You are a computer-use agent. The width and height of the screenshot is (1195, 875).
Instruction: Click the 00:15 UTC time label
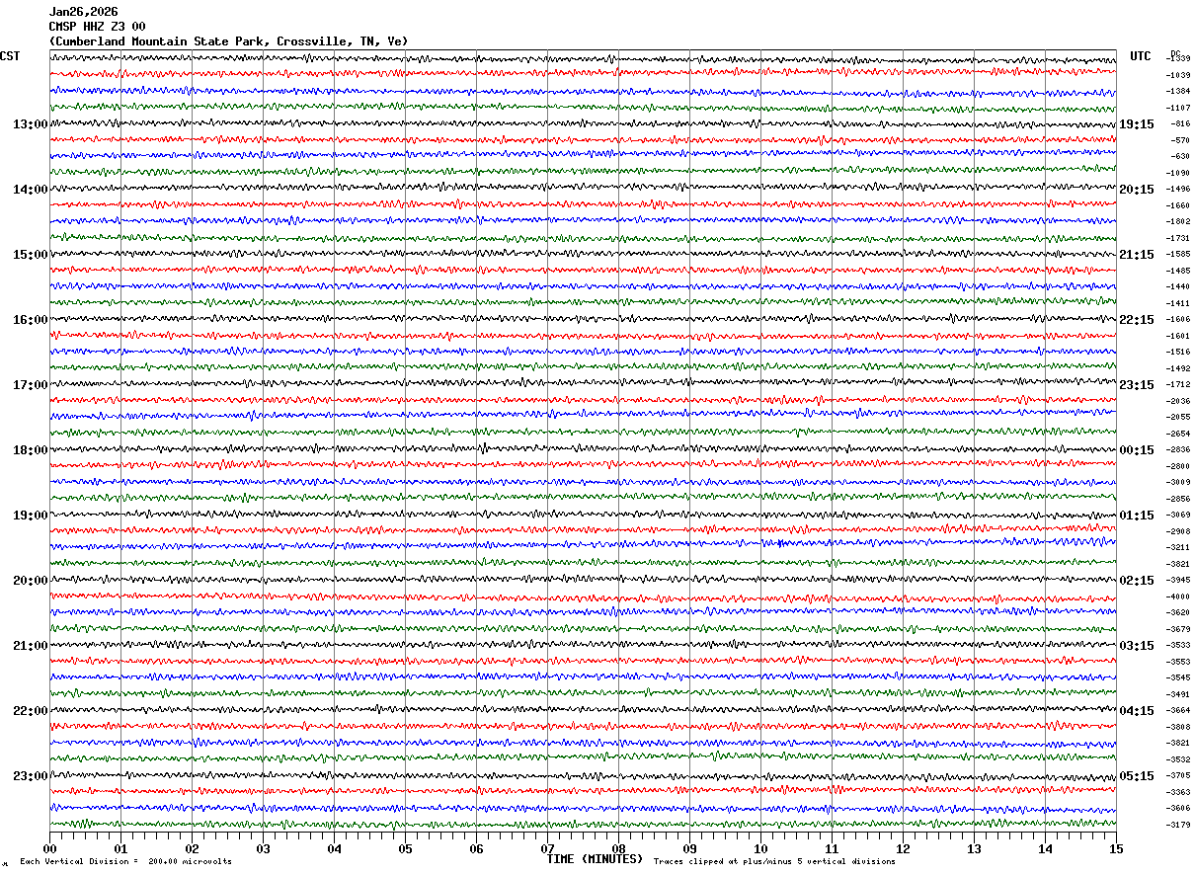click(1137, 450)
